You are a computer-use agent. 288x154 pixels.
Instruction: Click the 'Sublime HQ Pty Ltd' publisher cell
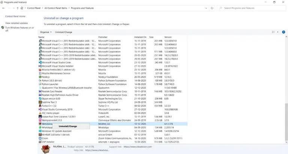tap(108, 102)
